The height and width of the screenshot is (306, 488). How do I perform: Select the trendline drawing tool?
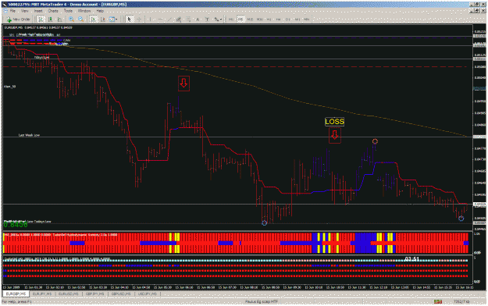click(169, 20)
